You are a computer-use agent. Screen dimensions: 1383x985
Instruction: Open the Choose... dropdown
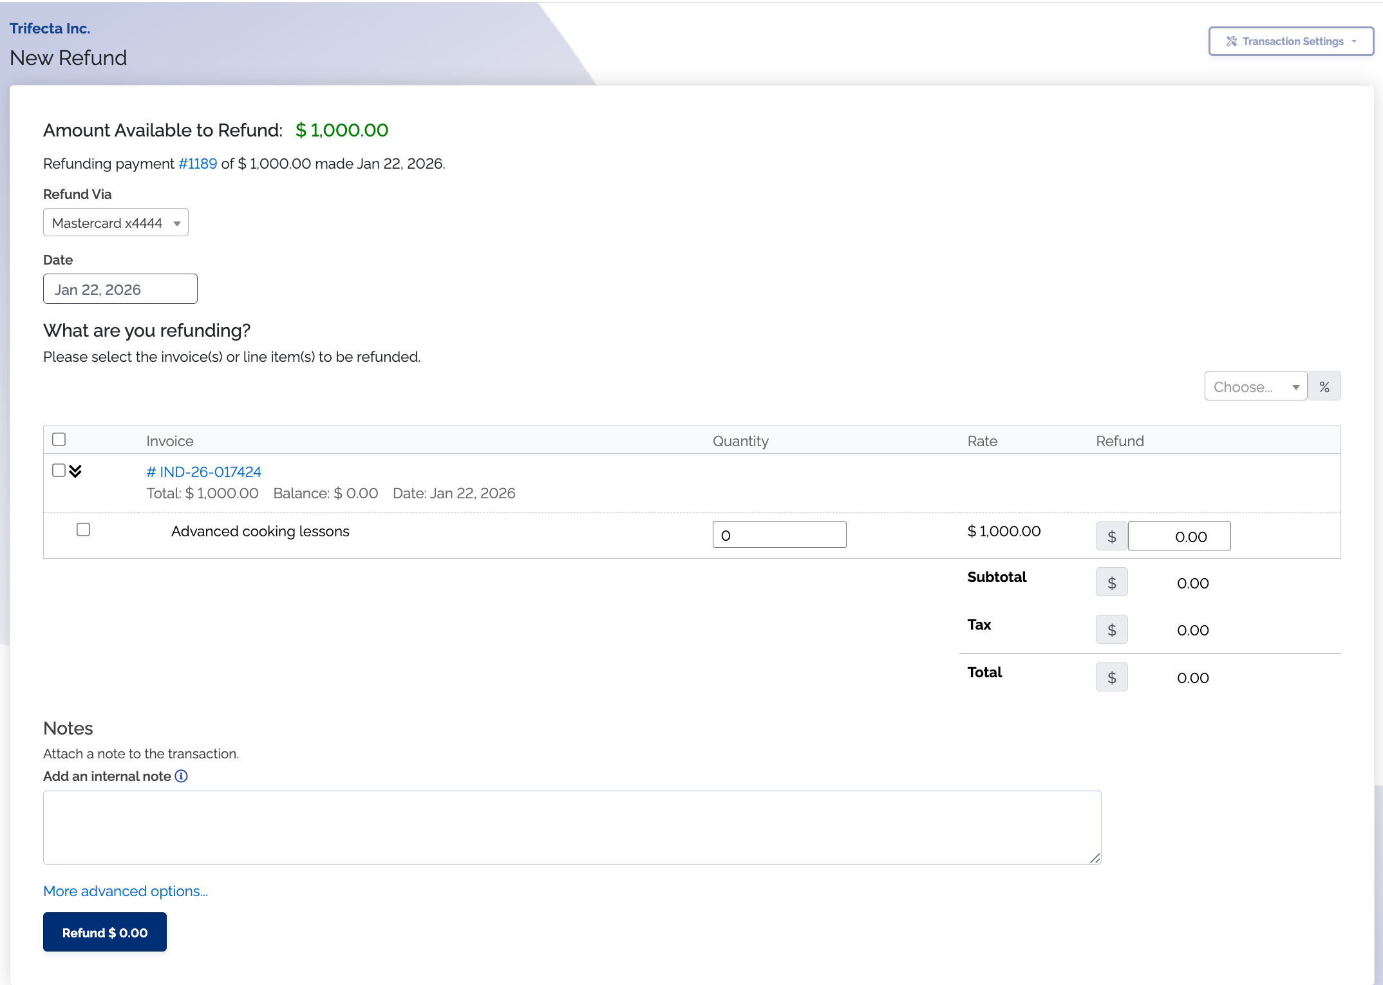(1255, 386)
